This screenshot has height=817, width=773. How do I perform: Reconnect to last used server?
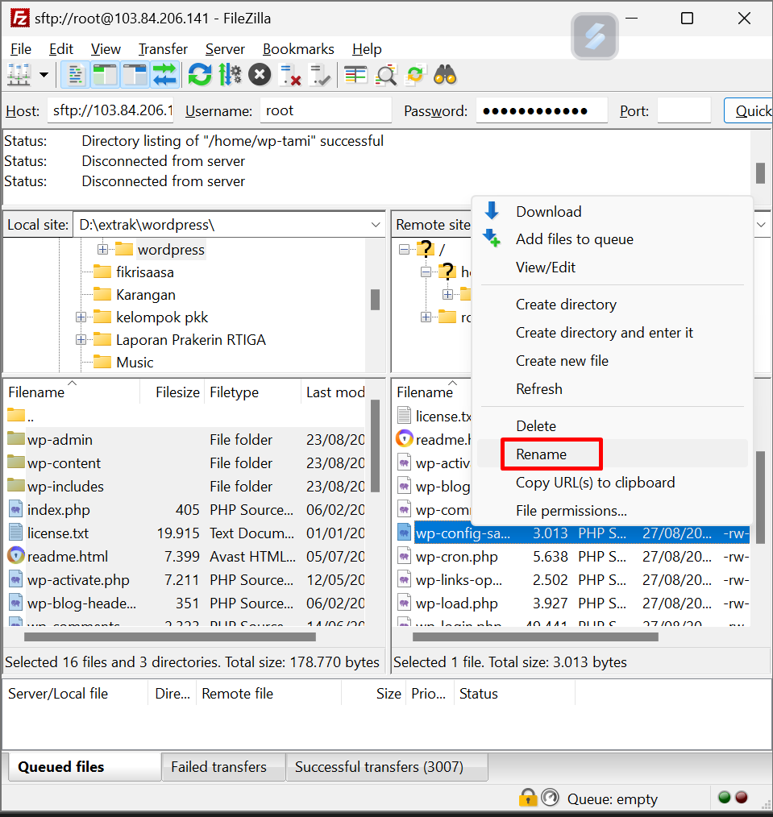(319, 76)
